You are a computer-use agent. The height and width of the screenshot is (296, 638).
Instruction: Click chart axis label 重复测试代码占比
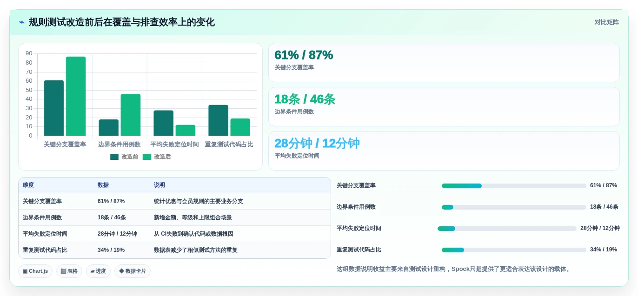coord(229,145)
